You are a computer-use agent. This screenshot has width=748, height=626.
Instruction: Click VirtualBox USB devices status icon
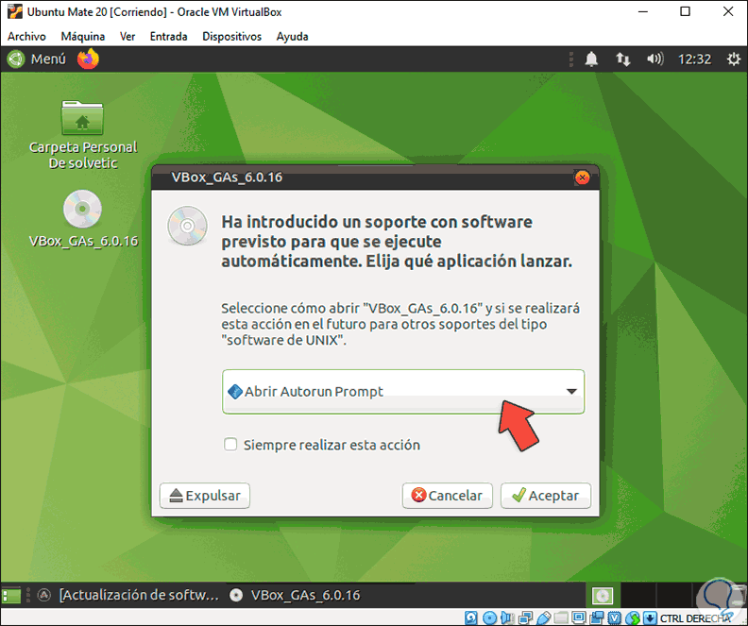[x=544, y=618]
